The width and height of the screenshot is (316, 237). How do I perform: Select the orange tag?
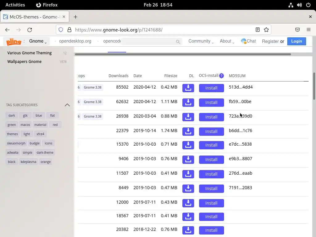click(46, 162)
